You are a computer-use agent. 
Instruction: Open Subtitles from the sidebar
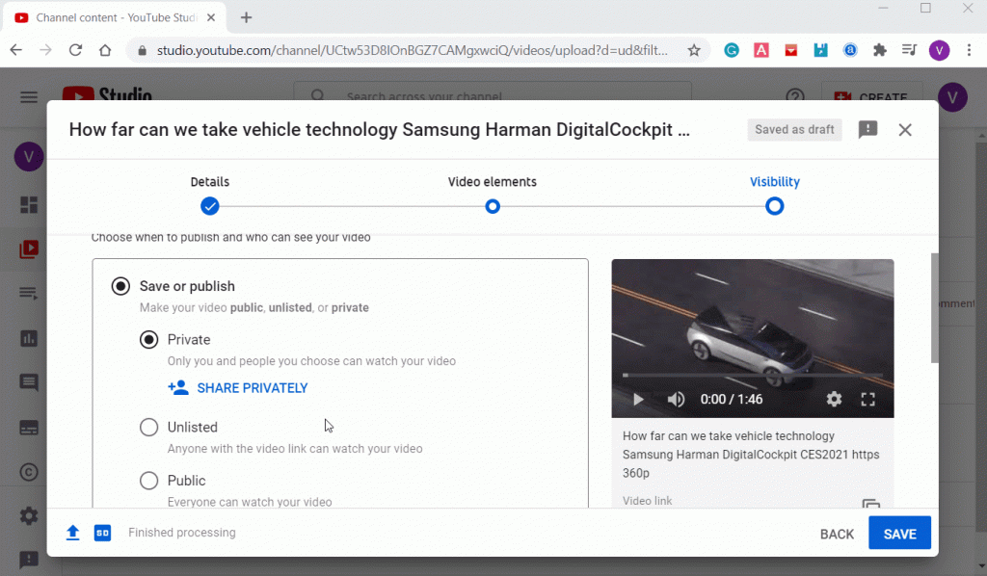29,429
